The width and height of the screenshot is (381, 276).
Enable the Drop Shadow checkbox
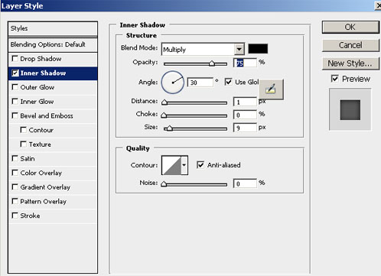pos(15,59)
